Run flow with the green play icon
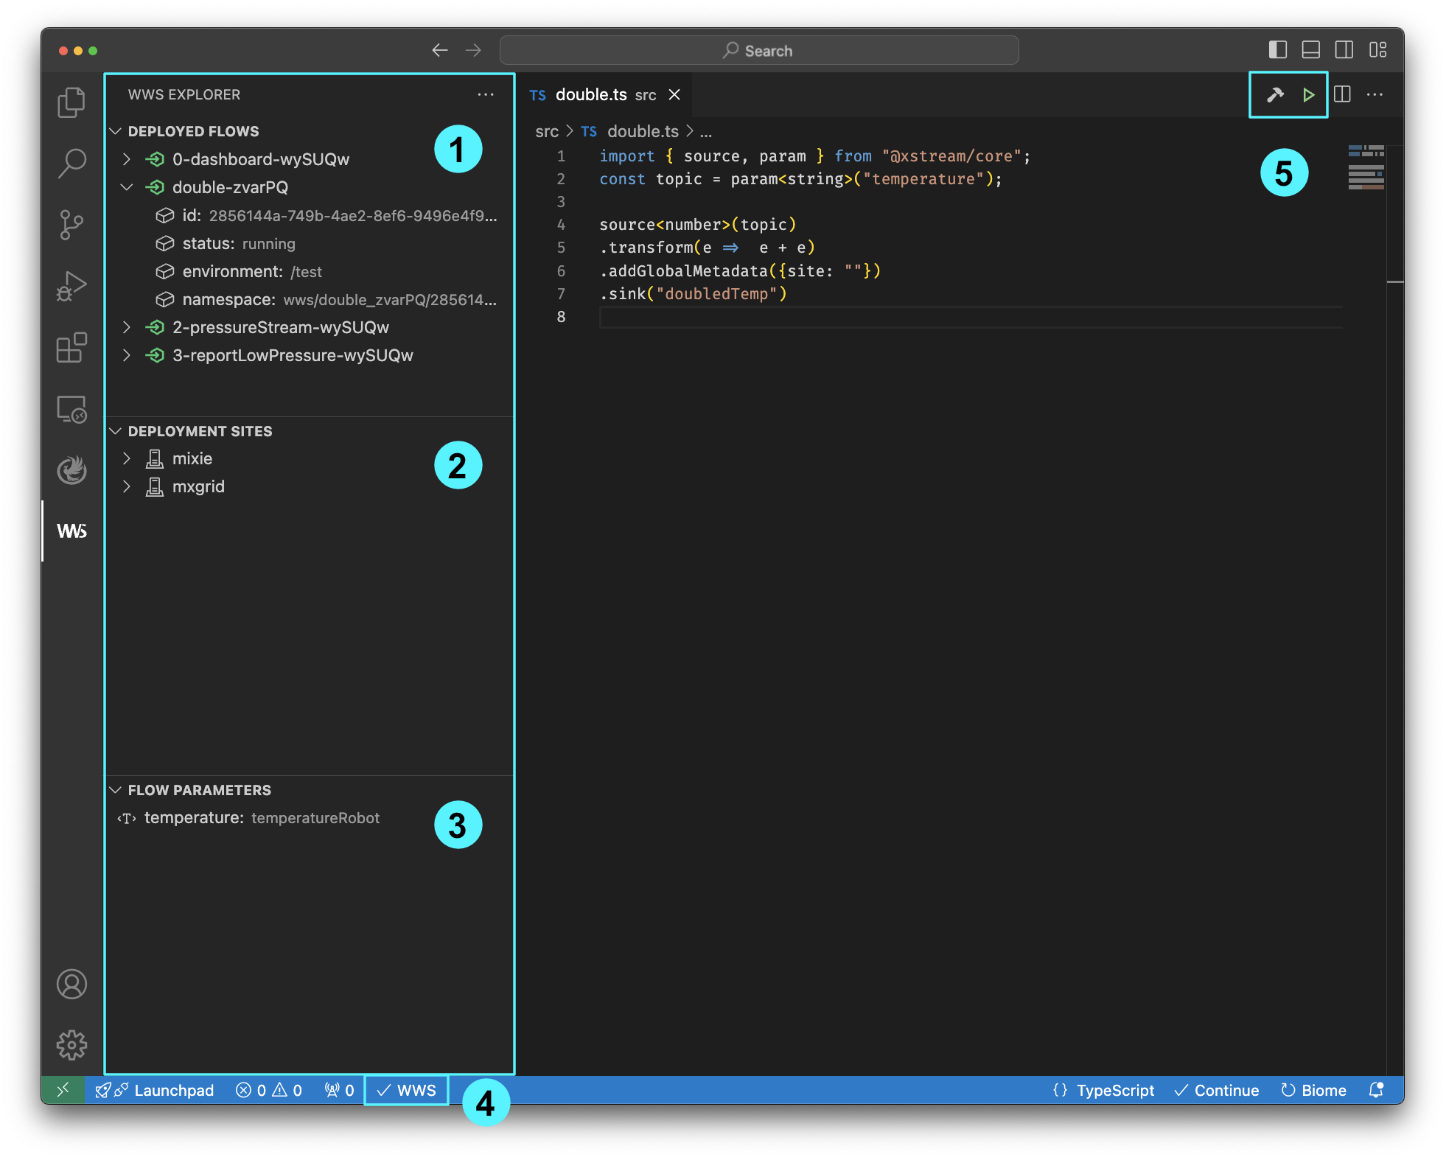 click(x=1308, y=95)
